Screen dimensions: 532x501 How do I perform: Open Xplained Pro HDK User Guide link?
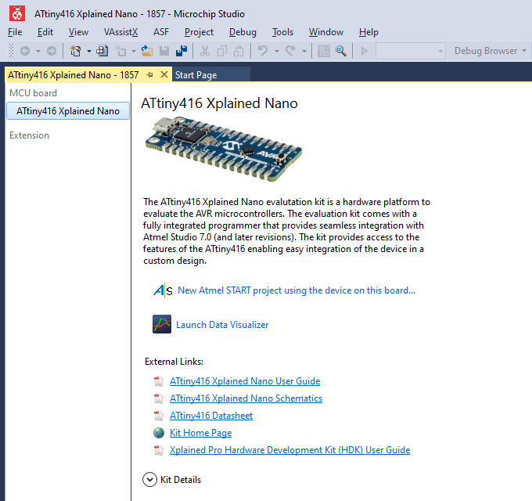pyautogui.click(x=289, y=450)
